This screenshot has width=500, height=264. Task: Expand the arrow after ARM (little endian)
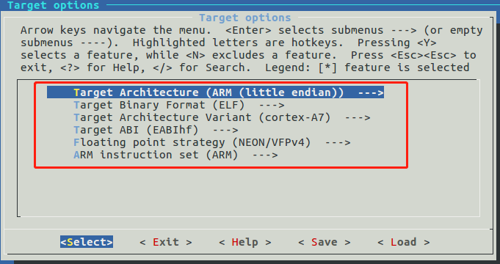point(371,92)
